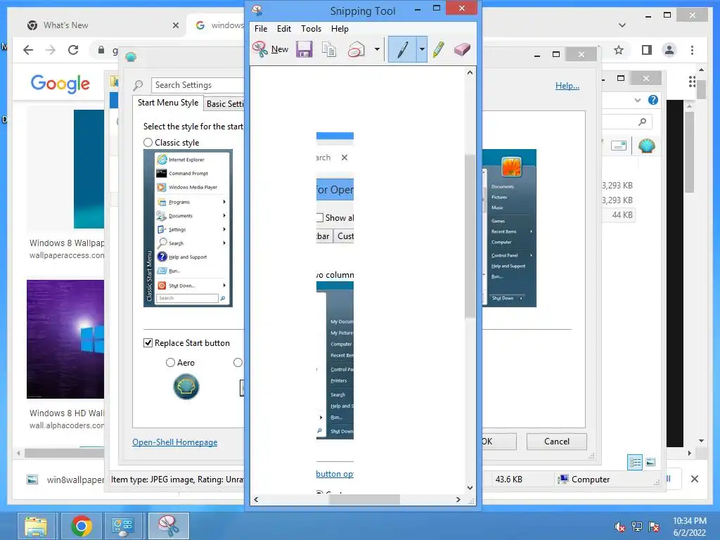Select the 44 KB file size entry

click(x=622, y=215)
